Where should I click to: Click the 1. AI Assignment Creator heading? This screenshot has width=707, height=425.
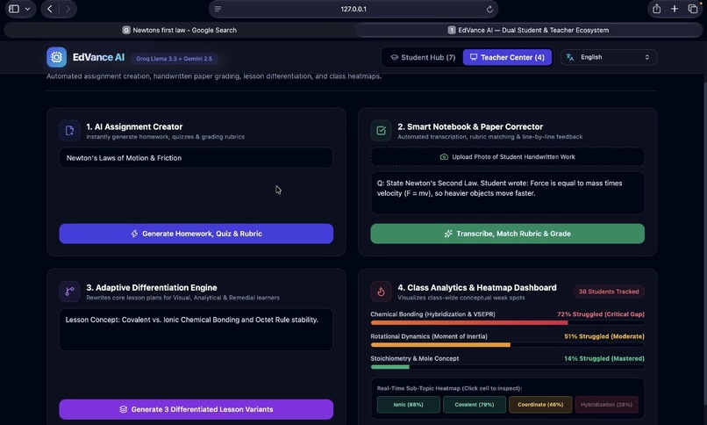(134, 126)
